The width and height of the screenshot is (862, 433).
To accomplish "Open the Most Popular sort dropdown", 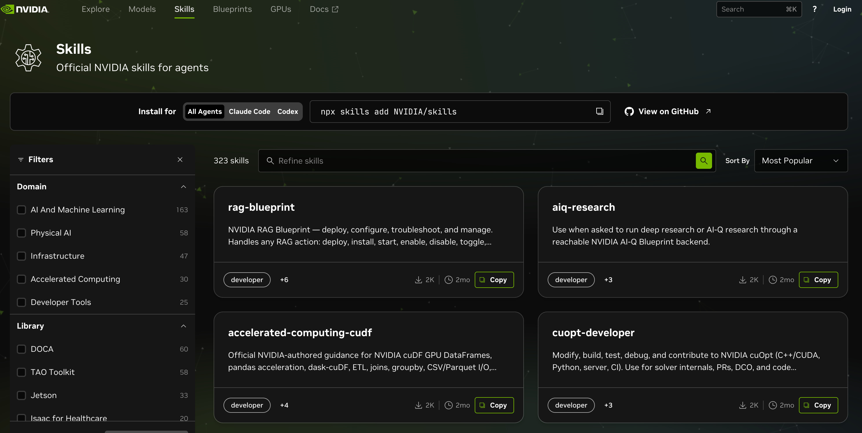I will (801, 161).
